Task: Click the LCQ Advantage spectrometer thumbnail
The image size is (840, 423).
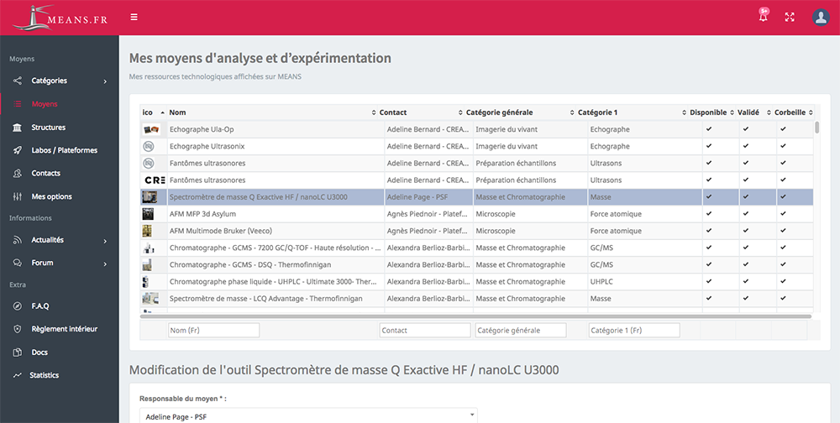Action: click(x=150, y=298)
